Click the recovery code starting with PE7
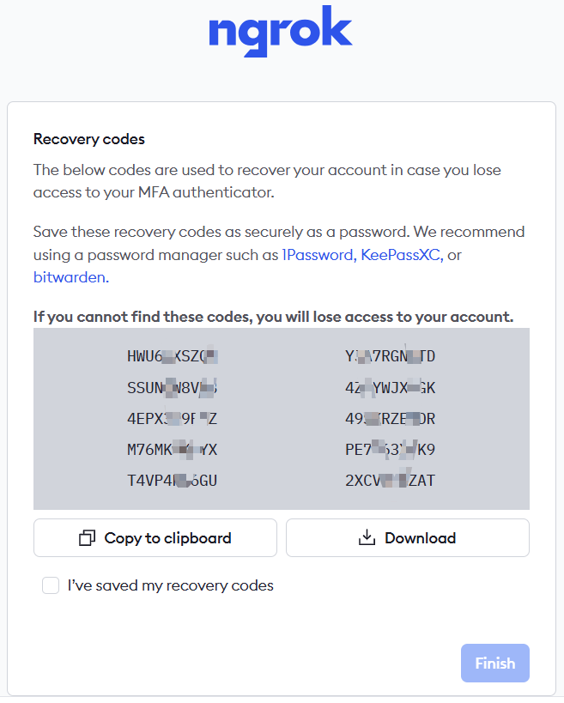The width and height of the screenshot is (564, 703). pyautogui.click(x=390, y=450)
